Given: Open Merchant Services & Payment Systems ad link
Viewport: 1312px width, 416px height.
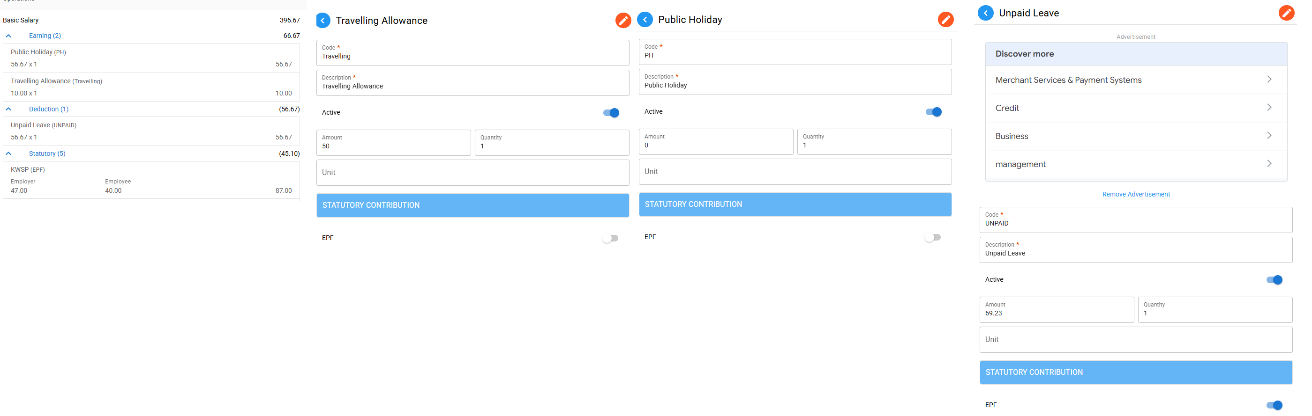Looking at the screenshot, I should click(x=1136, y=80).
